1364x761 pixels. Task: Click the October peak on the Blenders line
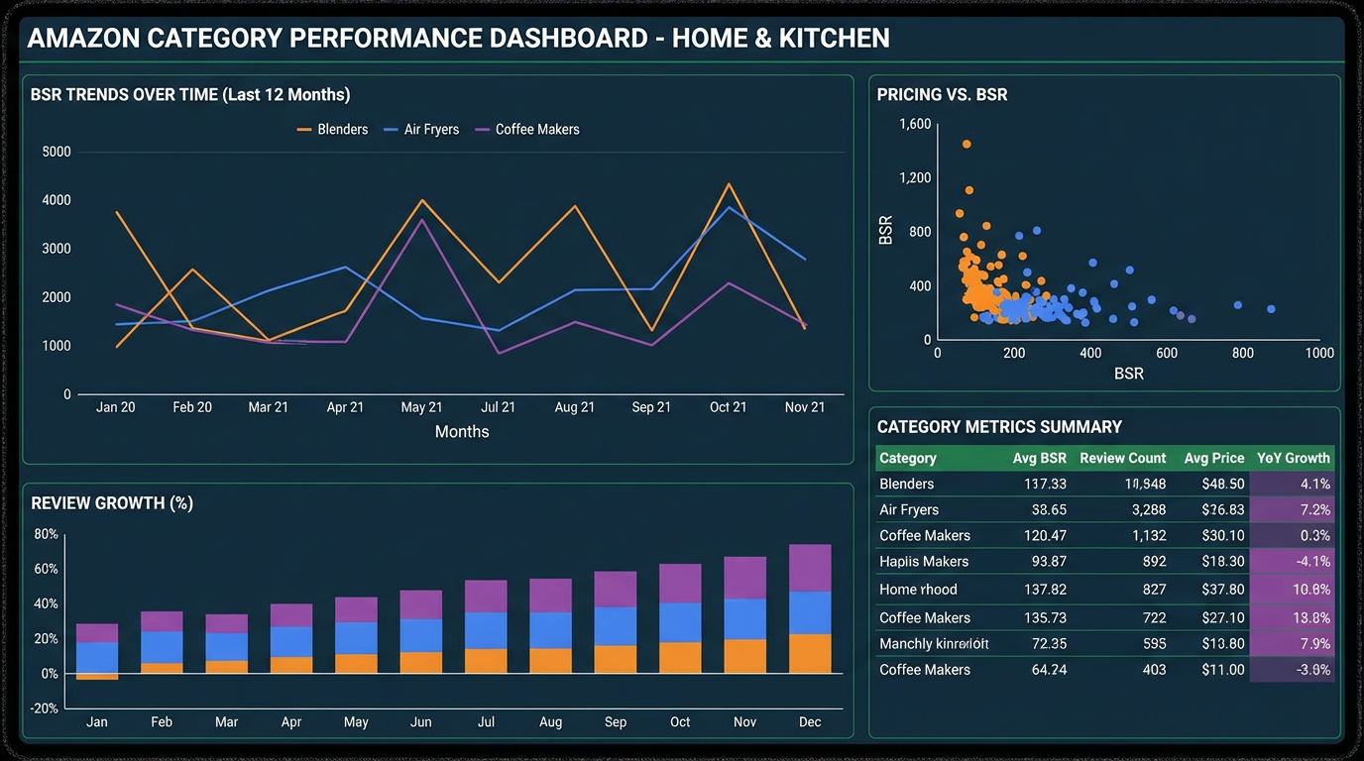click(729, 182)
